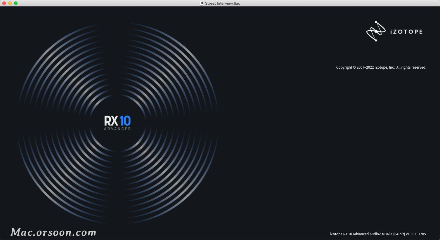Click the red close traffic light
The height and width of the screenshot is (240, 440).
(4, 3)
